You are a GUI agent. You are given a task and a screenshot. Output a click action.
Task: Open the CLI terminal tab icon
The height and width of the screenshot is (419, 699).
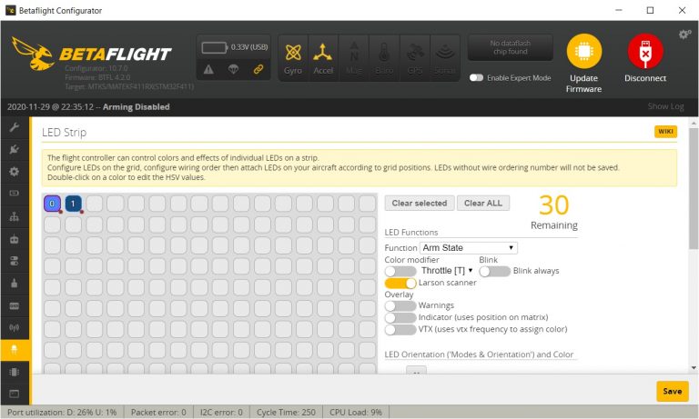point(15,394)
